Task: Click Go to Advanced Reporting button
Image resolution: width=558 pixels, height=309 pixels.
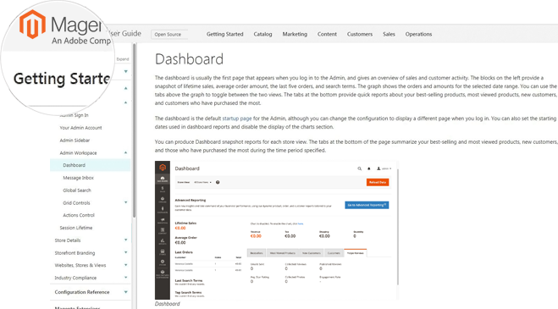Action: (367, 205)
